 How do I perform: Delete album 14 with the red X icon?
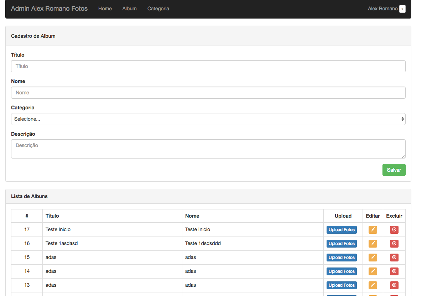click(394, 271)
